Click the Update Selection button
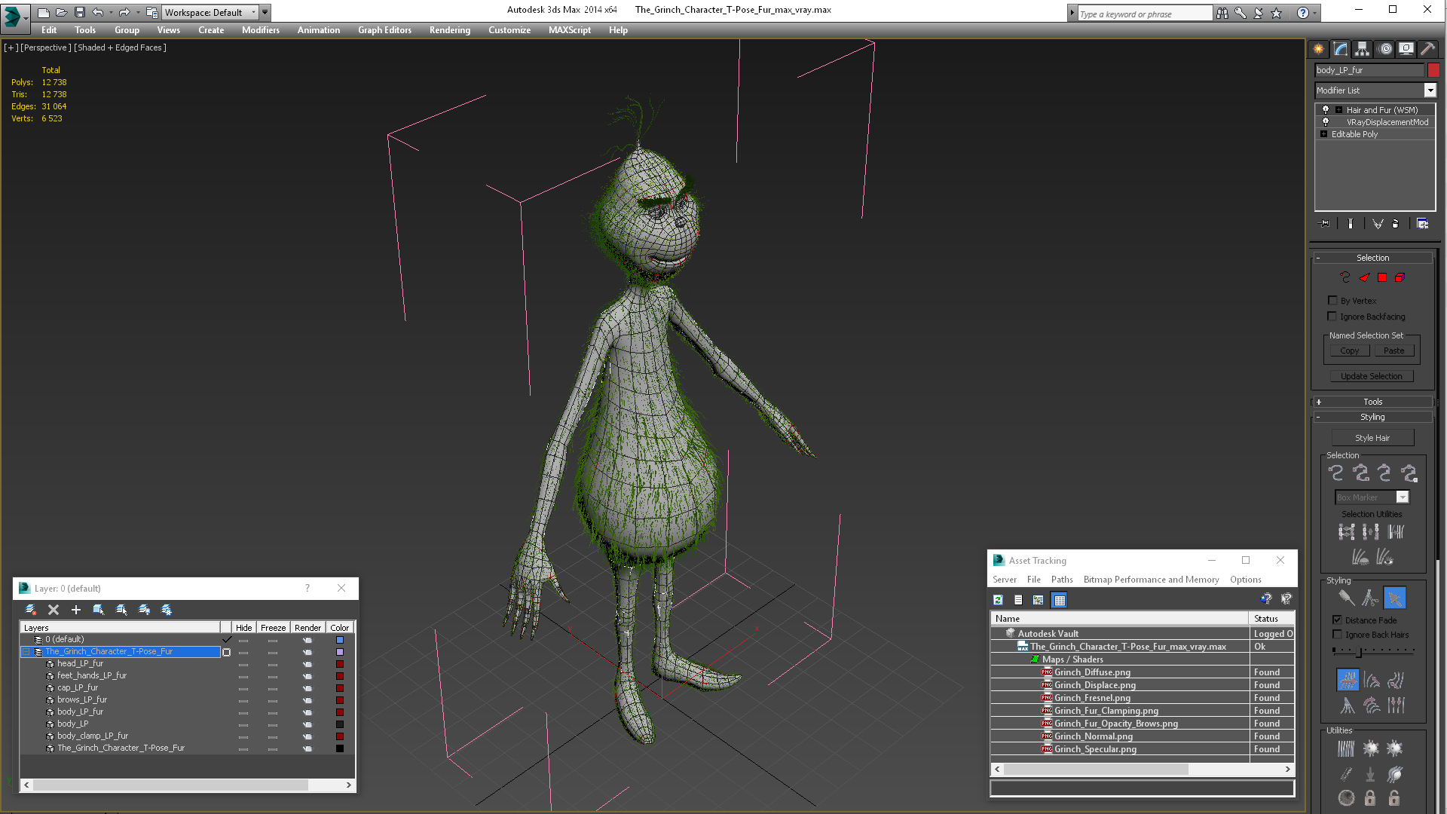1447x814 pixels. click(x=1372, y=376)
